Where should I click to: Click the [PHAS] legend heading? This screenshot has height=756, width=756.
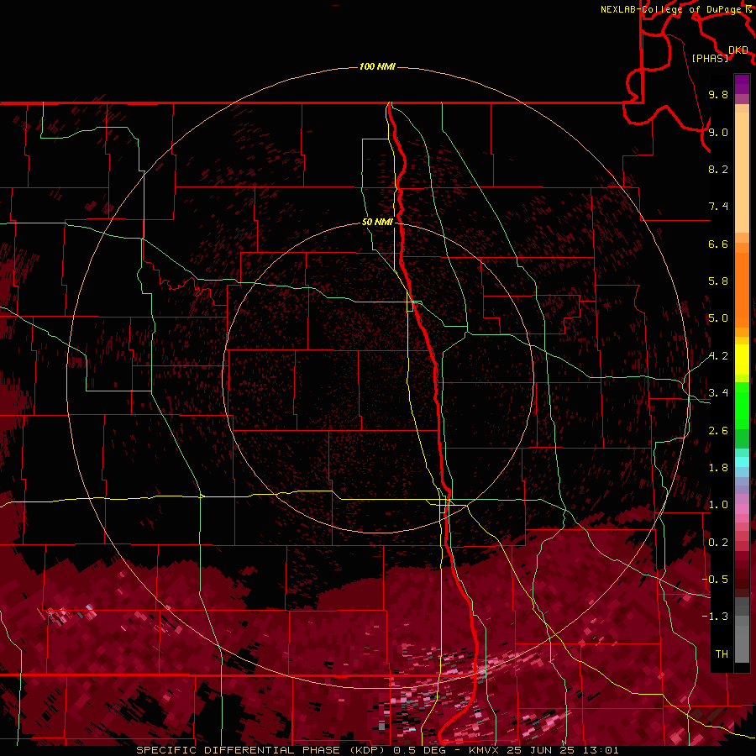(x=710, y=58)
